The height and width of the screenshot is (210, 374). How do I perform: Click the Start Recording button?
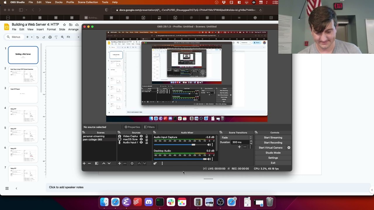pyautogui.click(x=273, y=143)
